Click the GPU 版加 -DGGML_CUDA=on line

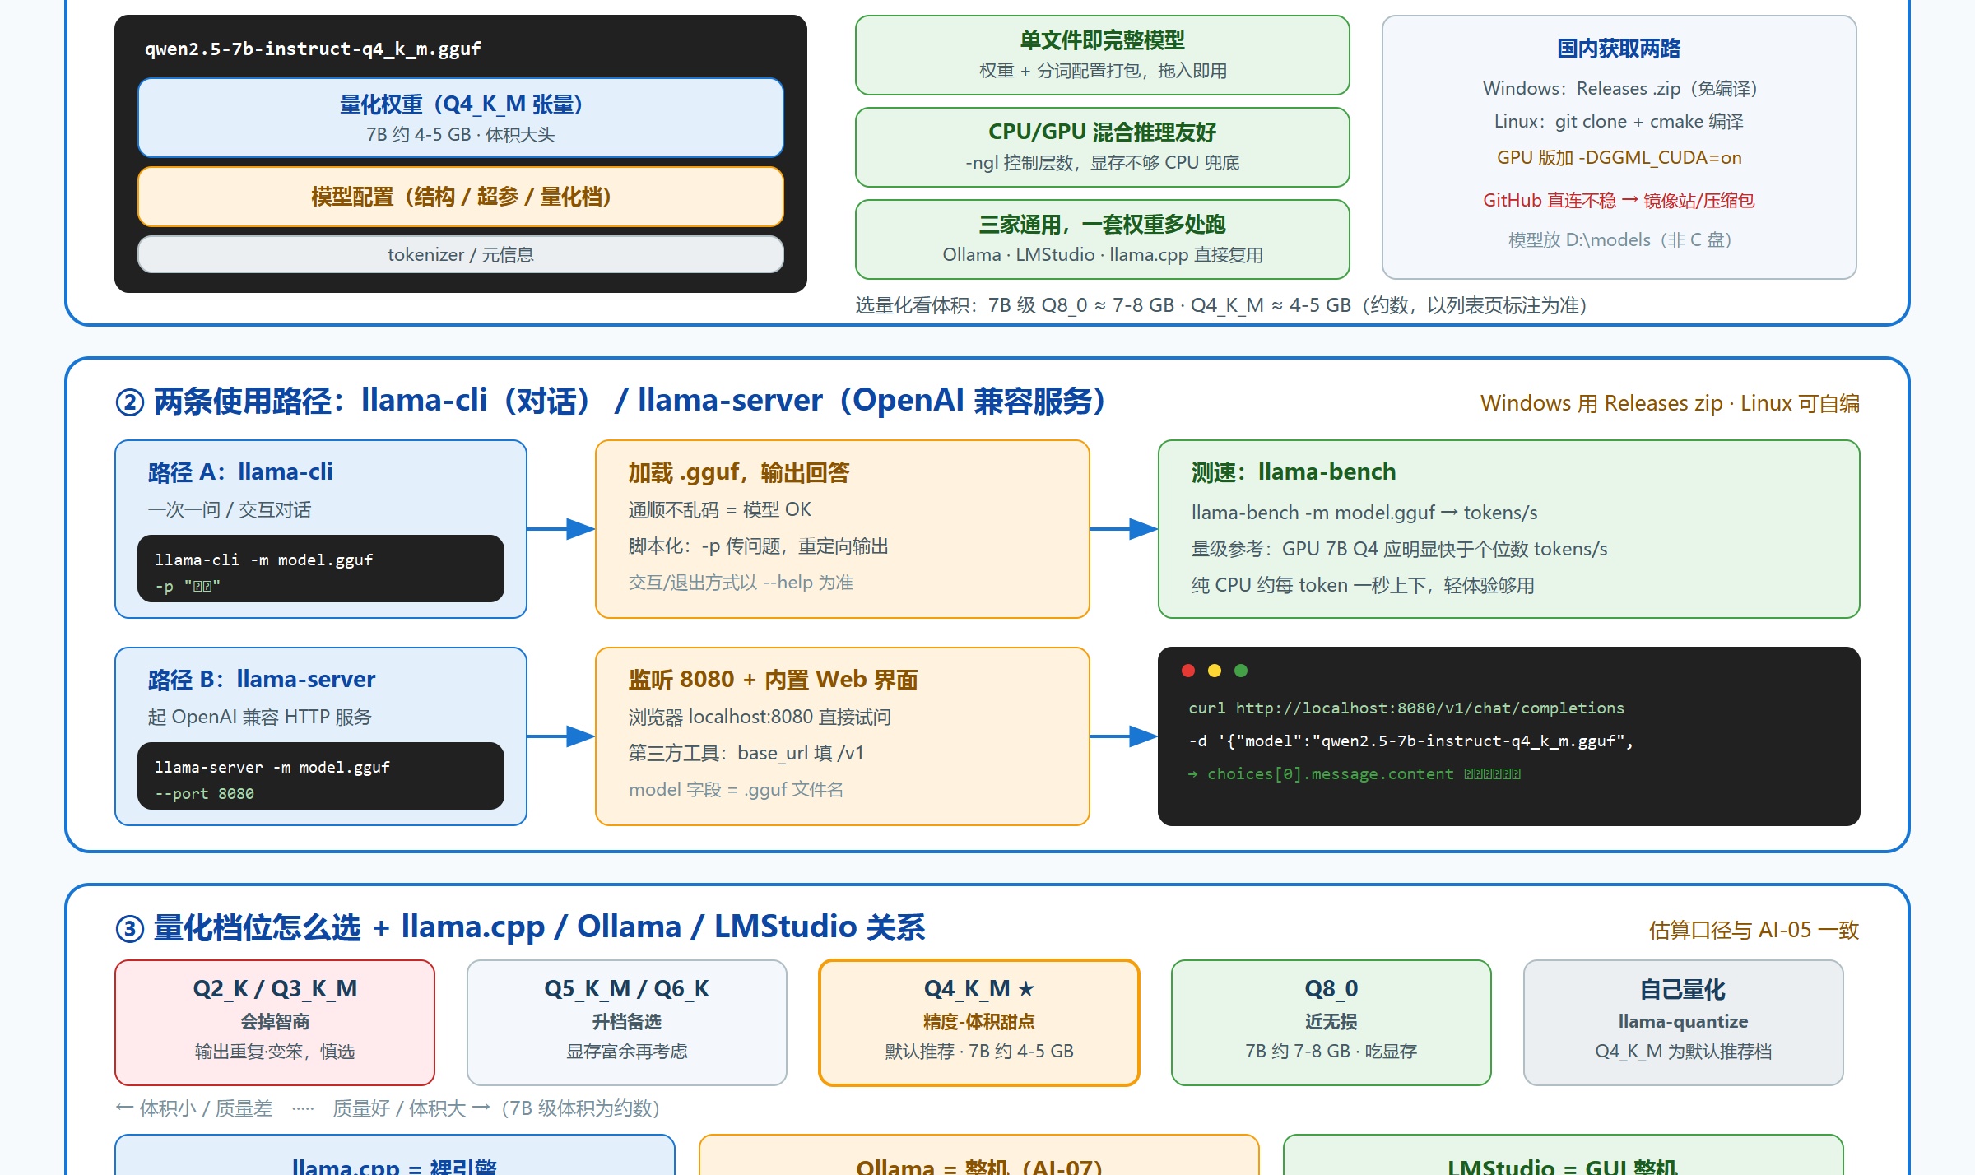point(1619,157)
